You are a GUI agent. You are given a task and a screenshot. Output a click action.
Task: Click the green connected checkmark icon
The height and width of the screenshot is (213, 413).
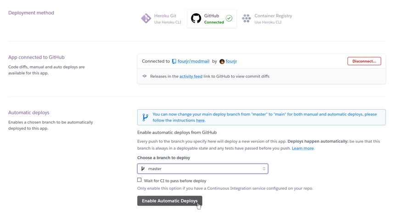click(x=229, y=19)
